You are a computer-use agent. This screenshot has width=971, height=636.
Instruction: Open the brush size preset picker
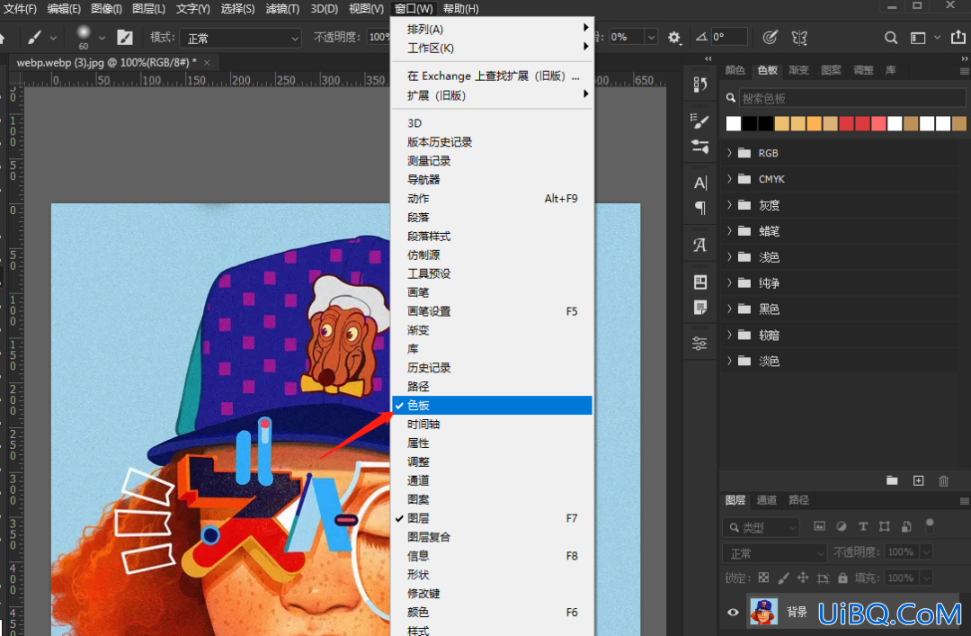pyautogui.click(x=102, y=38)
